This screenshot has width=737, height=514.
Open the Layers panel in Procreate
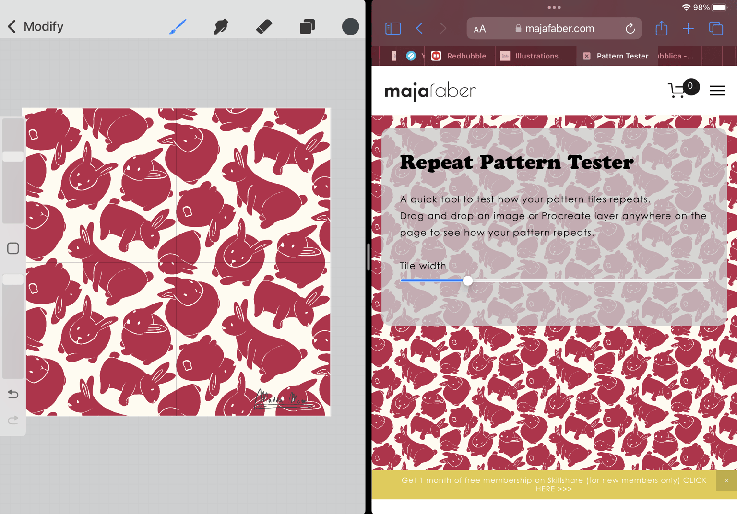[x=307, y=26]
